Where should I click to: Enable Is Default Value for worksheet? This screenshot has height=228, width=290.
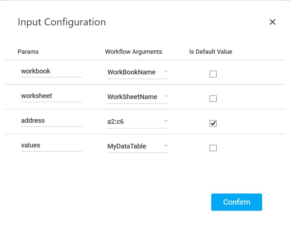pos(213,98)
